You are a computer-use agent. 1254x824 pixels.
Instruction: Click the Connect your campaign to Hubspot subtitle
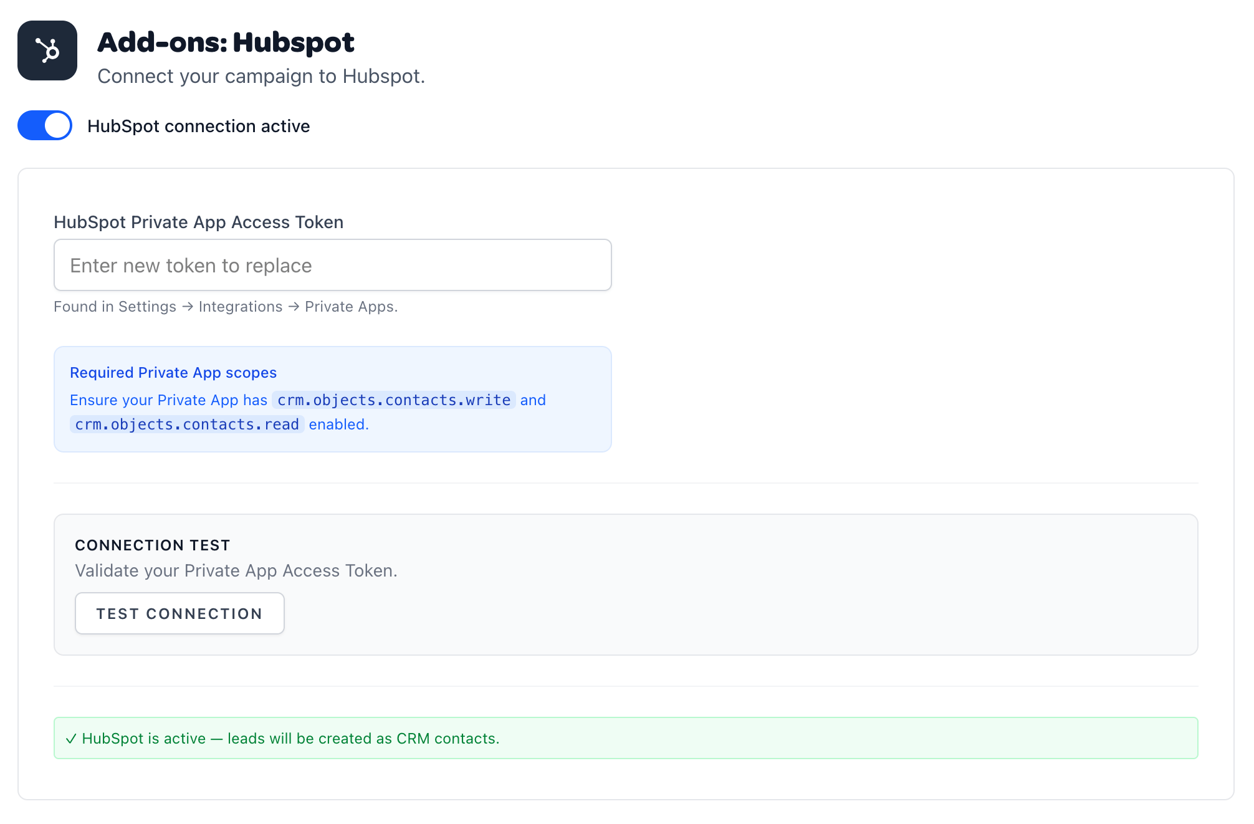(x=262, y=76)
